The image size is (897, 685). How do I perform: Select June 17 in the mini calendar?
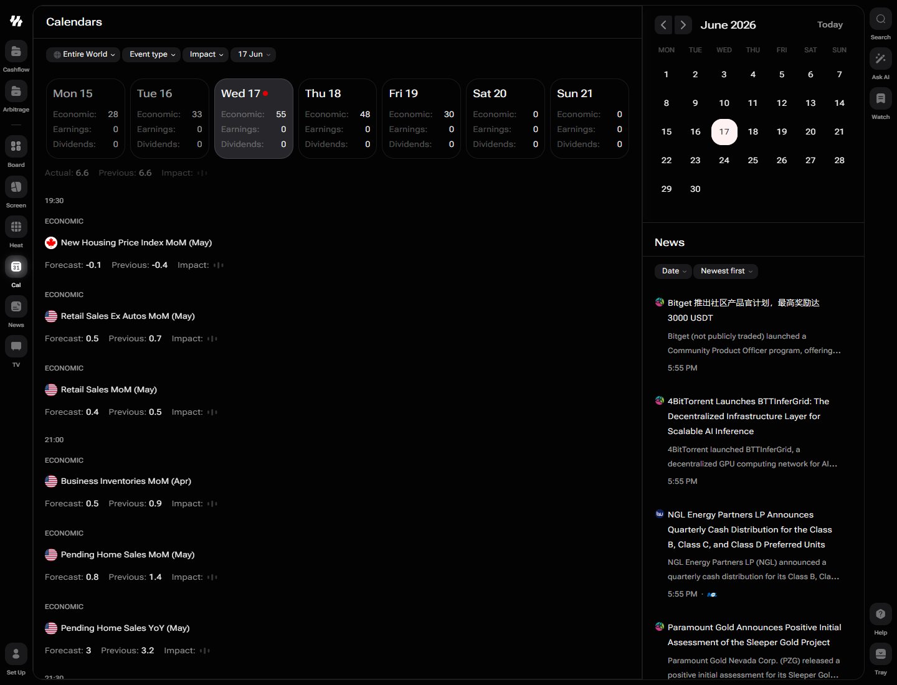(724, 132)
